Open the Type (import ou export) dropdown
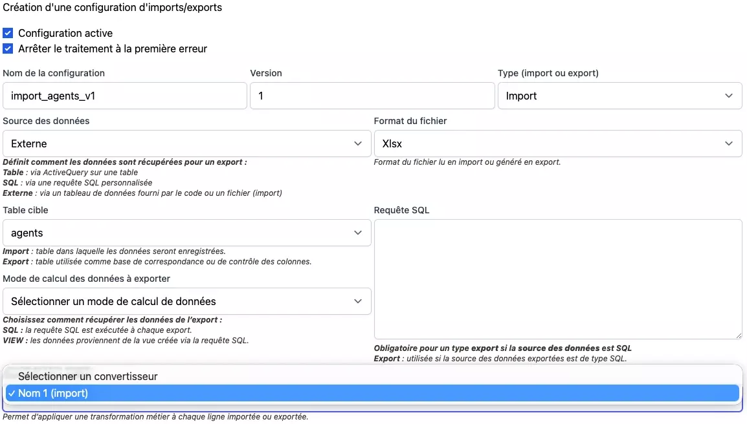The image size is (747, 424). pos(619,96)
